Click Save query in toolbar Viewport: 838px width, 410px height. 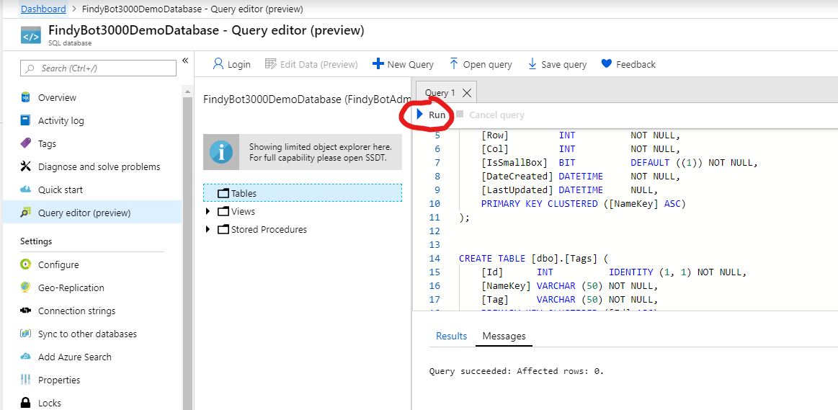click(x=557, y=64)
